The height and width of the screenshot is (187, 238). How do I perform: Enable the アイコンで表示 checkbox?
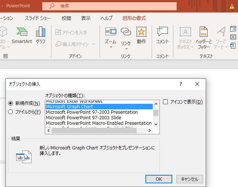pos(165,102)
